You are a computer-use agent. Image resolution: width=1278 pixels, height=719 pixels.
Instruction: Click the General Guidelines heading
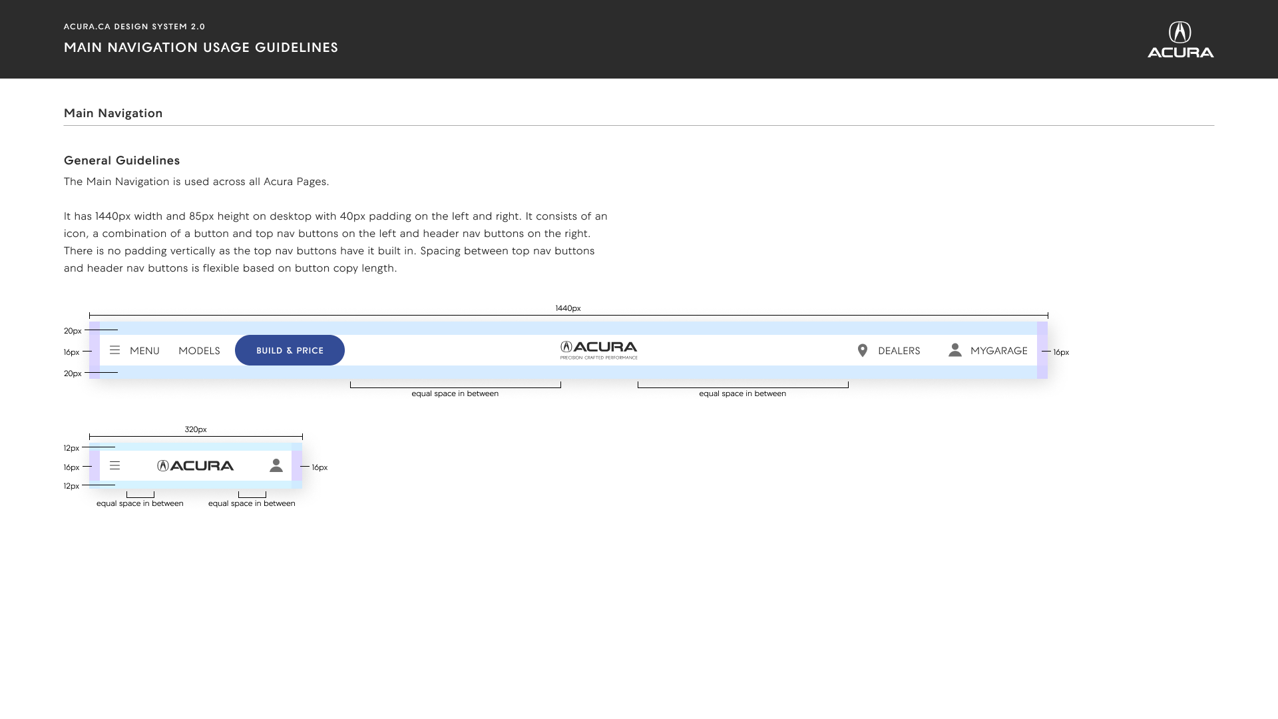click(122, 160)
